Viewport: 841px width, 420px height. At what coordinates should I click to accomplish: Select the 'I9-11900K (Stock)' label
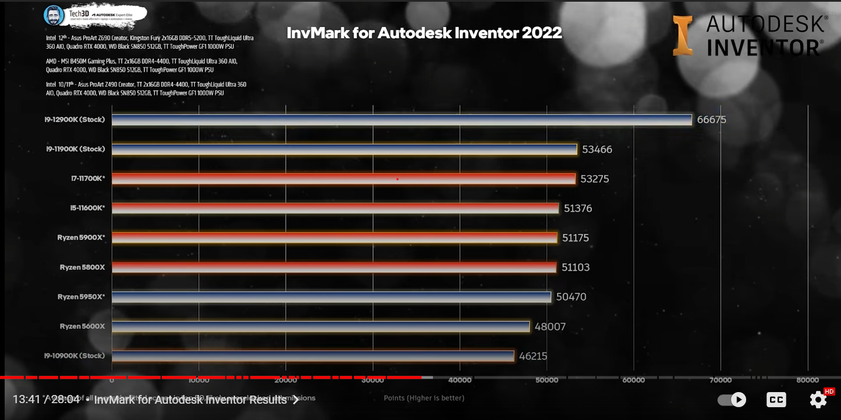(x=76, y=149)
